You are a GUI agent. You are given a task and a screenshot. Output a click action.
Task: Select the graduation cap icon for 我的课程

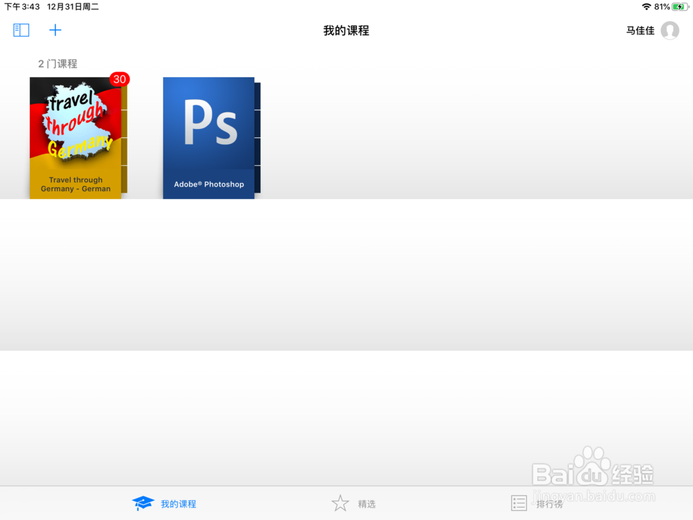(x=143, y=502)
